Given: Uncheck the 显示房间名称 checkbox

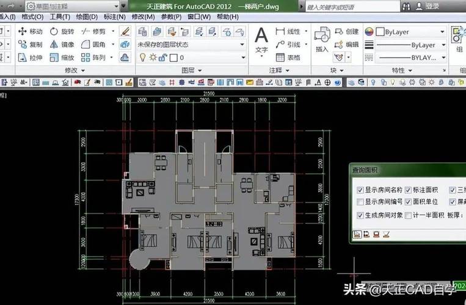Looking at the screenshot, I should click(360, 190).
